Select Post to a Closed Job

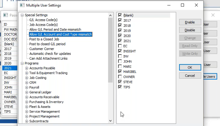point(44,39)
